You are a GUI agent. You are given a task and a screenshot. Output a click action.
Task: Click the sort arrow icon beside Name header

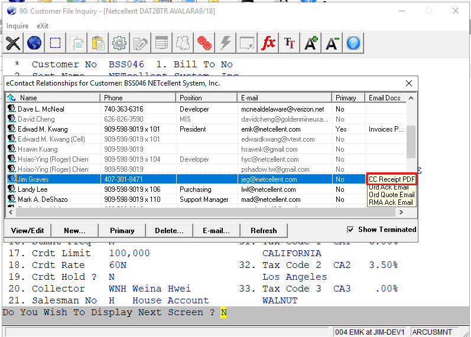click(11, 97)
